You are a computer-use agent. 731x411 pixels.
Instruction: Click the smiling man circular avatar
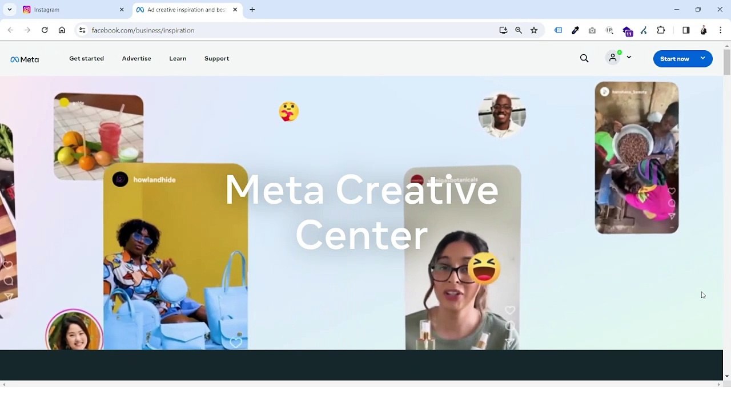(502, 115)
